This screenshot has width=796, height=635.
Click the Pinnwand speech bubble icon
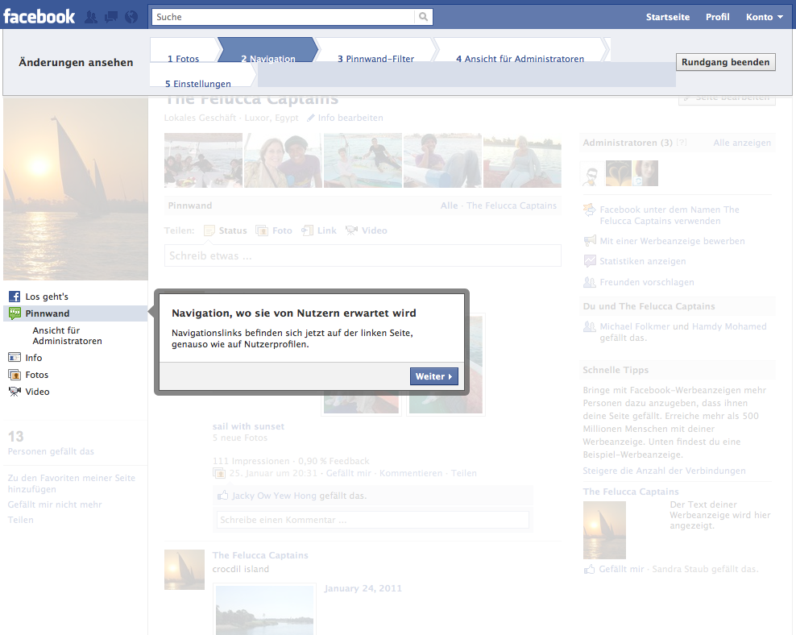pos(15,313)
